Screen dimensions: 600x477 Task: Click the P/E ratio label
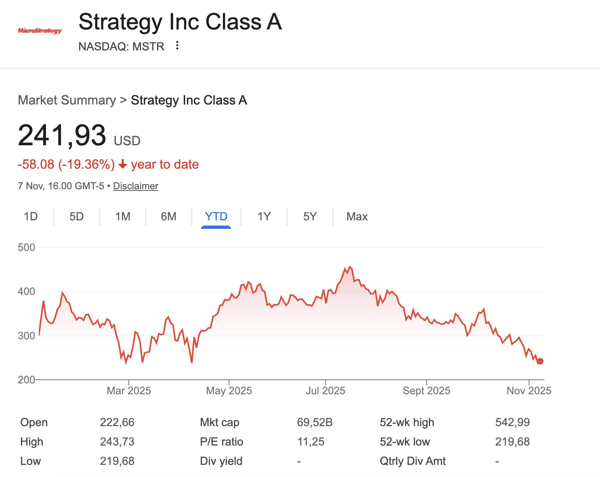[x=221, y=442]
